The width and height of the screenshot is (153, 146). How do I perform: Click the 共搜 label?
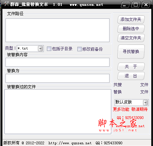117,85
